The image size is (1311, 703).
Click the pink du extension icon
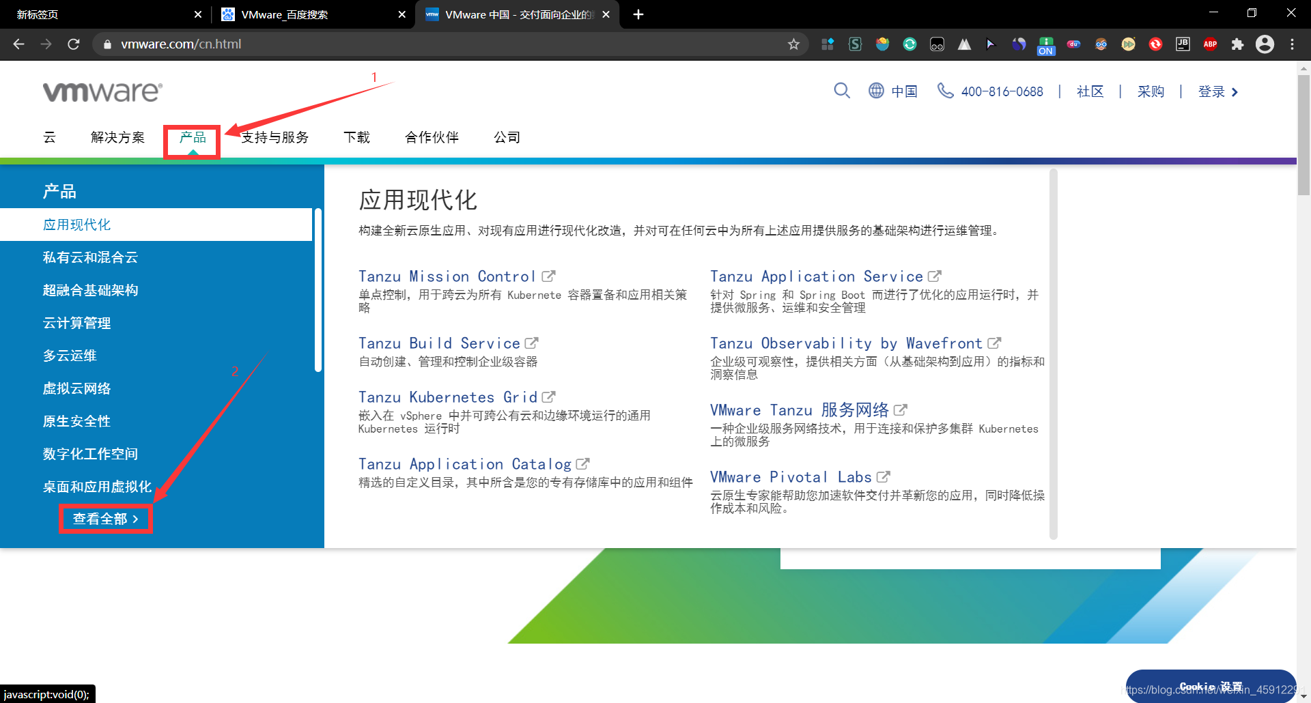point(1073,44)
